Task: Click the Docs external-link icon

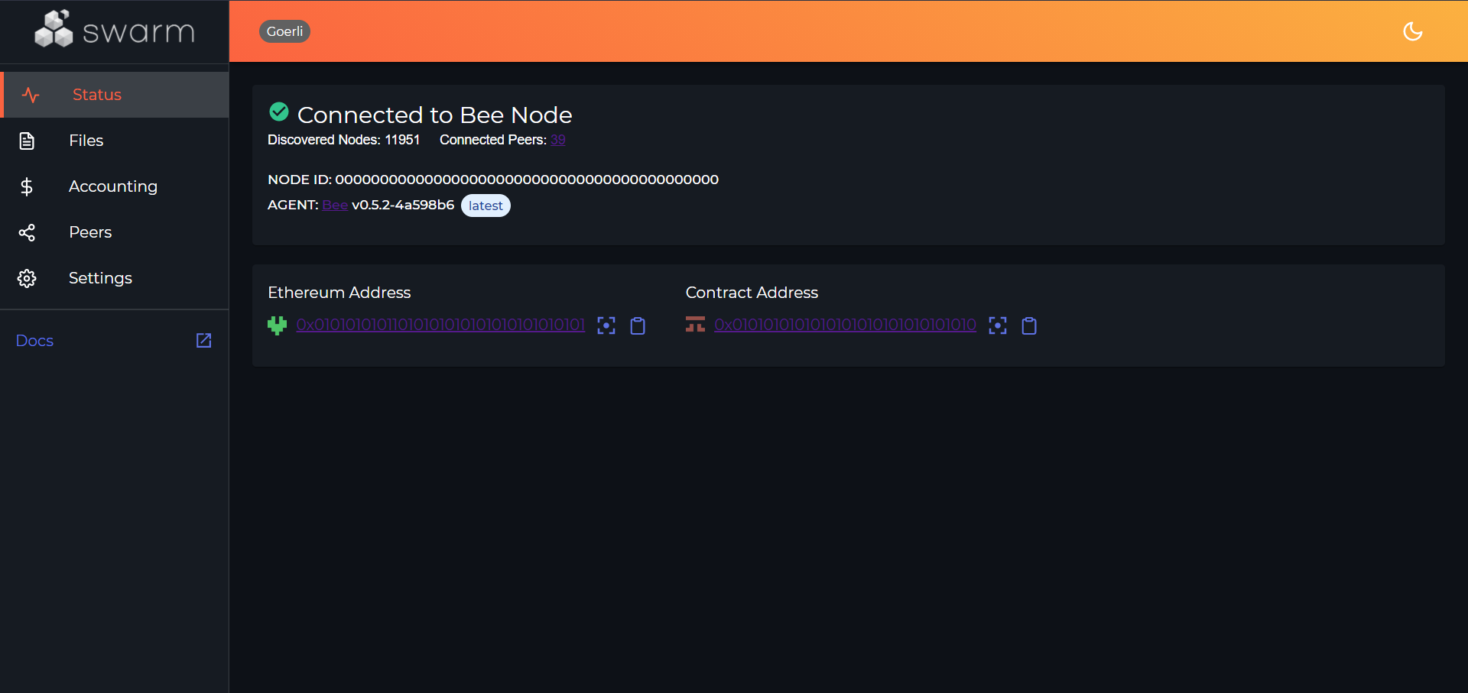Action: (x=203, y=341)
